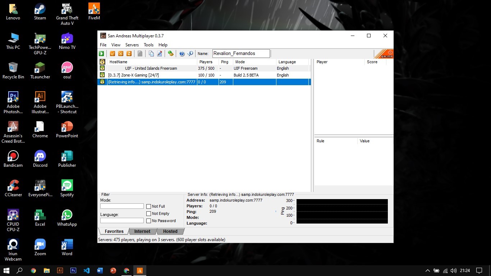Click the Copy Server Info icon
Screen dimensions: 491x276
[x=151, y=54]
